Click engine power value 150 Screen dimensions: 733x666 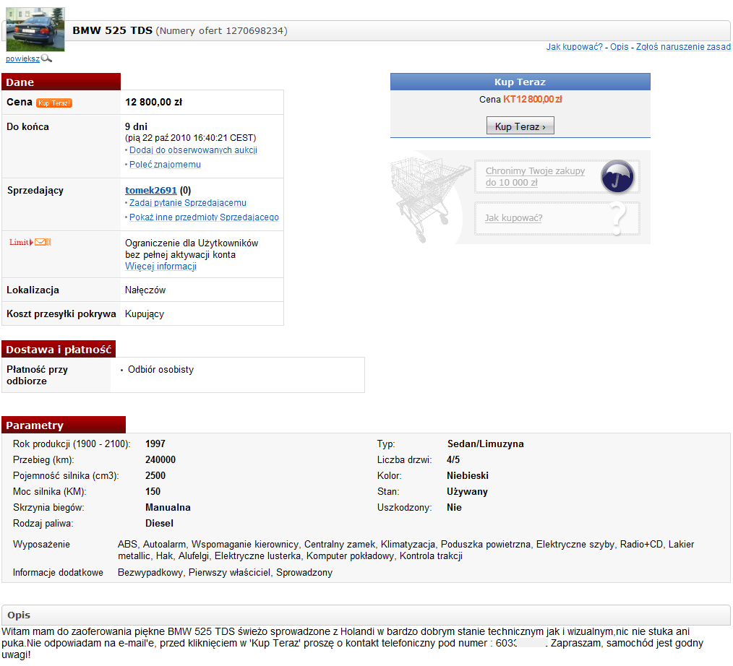(x=153, y=491)
